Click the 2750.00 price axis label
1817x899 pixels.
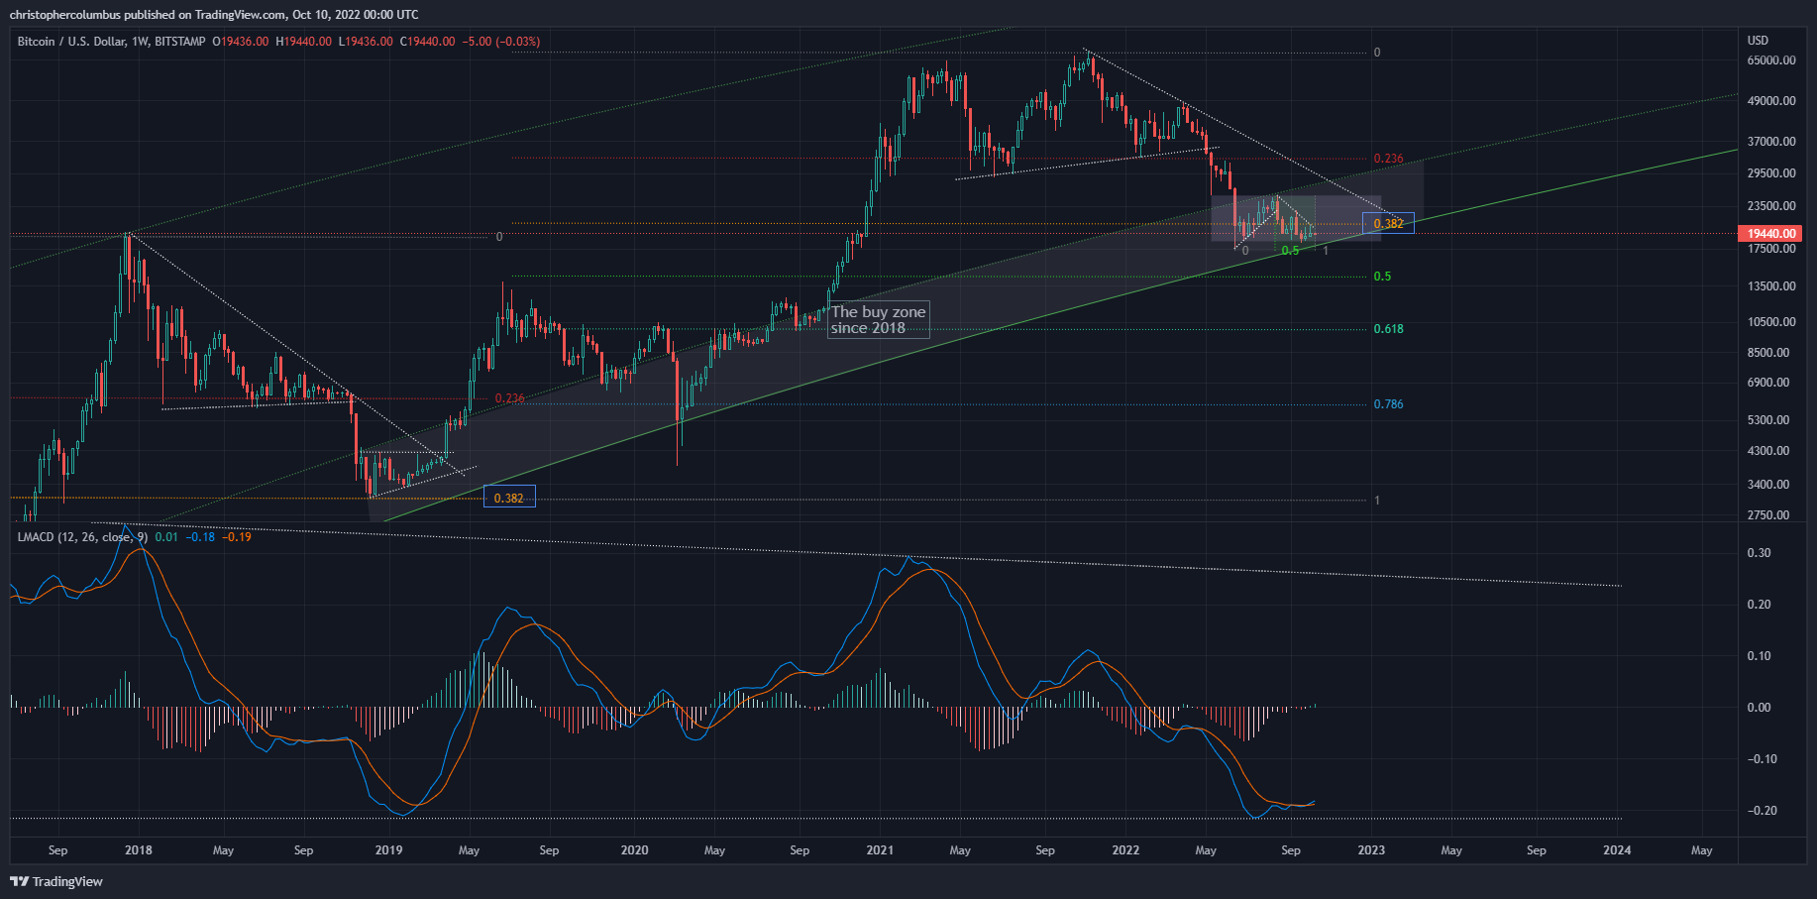(x=1768, y=515)
